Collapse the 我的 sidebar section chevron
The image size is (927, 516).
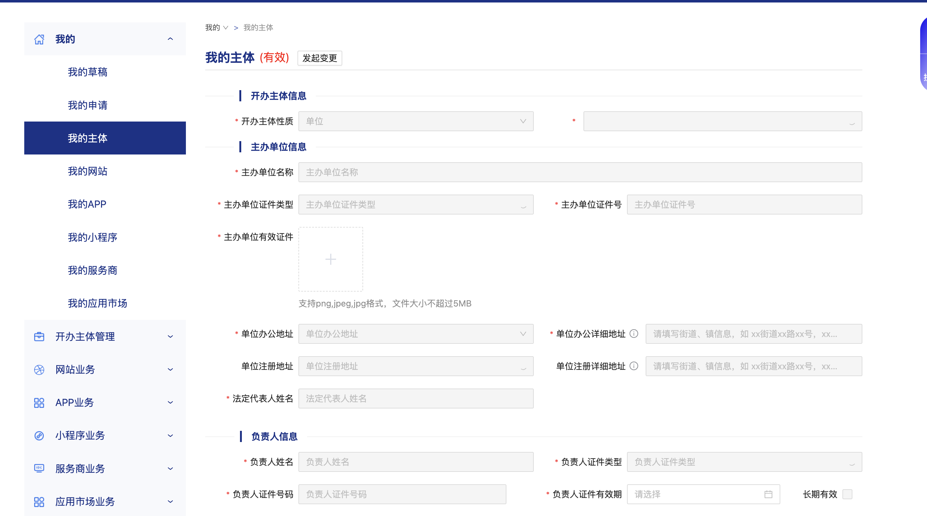tap(170, 39)
